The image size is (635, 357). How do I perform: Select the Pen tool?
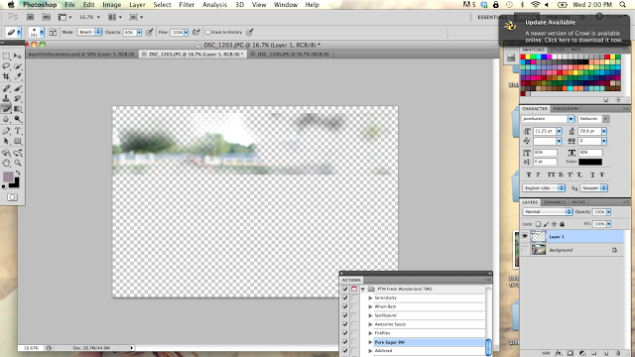click(6, 131)
